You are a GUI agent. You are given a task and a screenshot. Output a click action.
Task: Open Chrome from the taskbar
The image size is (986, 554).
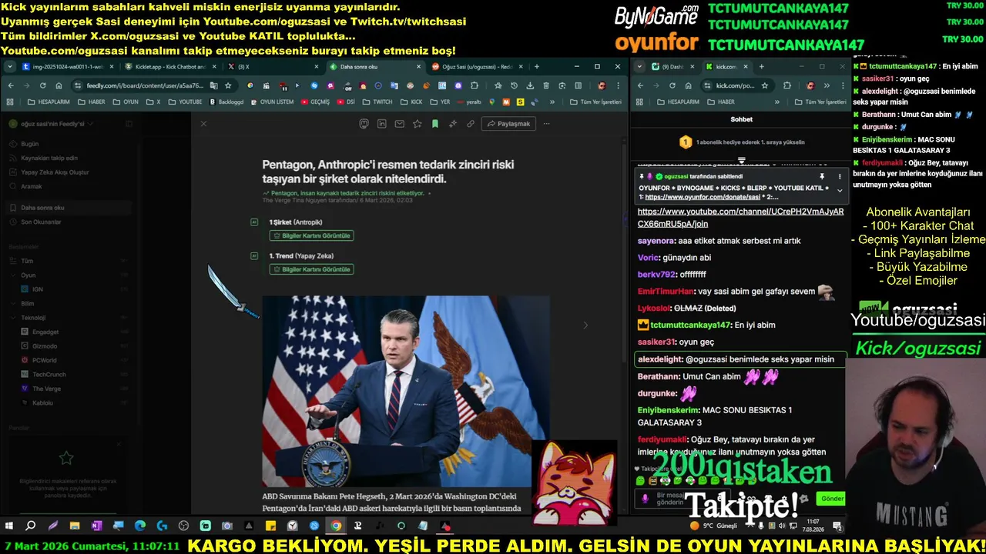(336, 526)
